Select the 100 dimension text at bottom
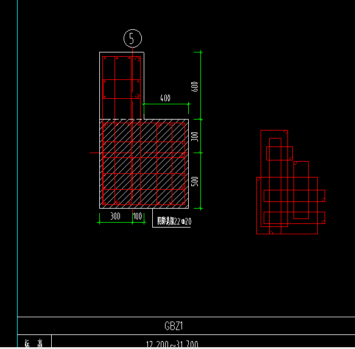355x349 pixels. point(138,216)
